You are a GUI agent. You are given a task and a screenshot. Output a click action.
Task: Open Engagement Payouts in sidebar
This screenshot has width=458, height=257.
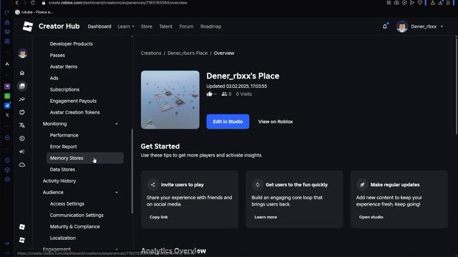click(73, 101)
